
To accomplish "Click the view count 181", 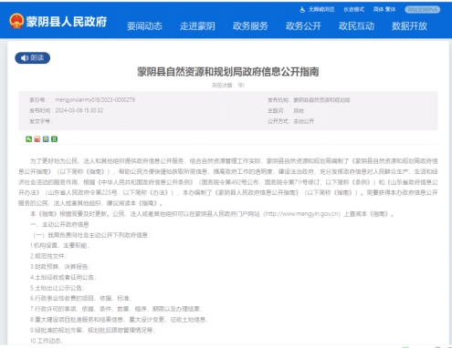I will pos(241,86).
